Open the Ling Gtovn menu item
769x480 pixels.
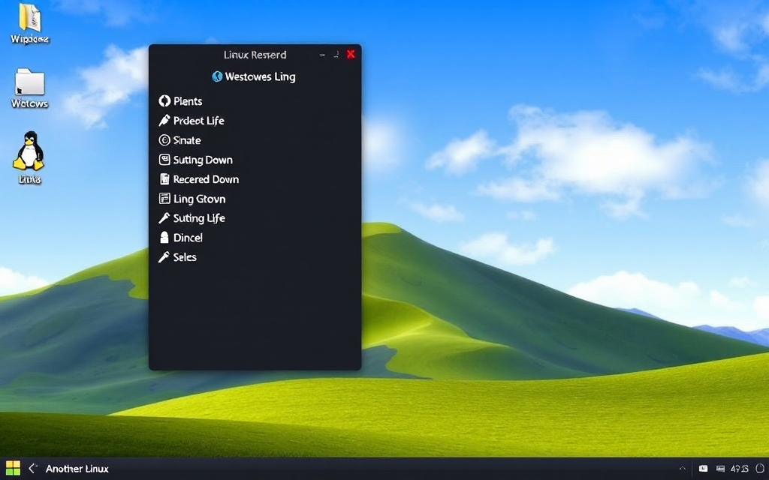pos(192,199)
